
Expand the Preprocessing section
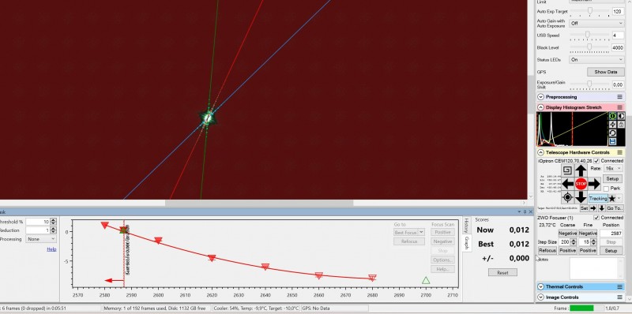(x=540, y=97)
